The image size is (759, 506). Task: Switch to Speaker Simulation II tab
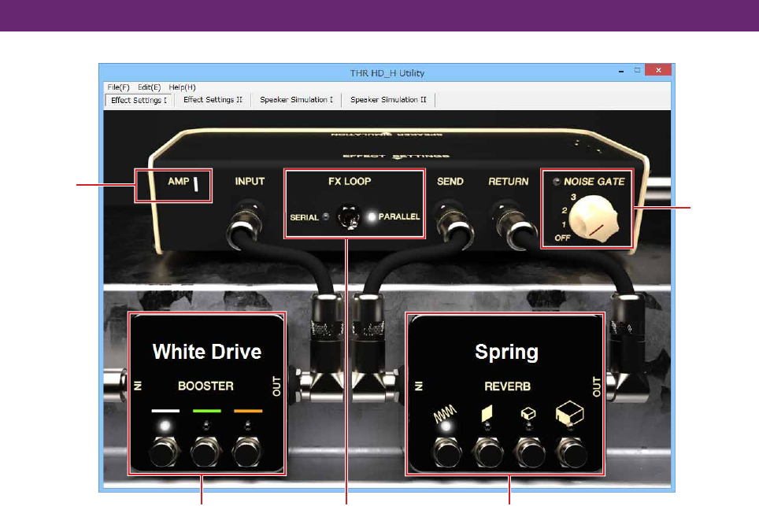coord(388,100)
